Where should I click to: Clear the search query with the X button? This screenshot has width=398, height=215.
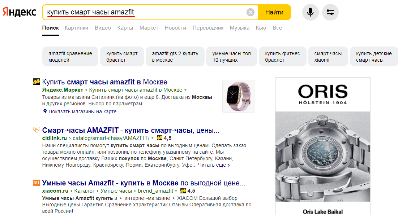point(250,12)
